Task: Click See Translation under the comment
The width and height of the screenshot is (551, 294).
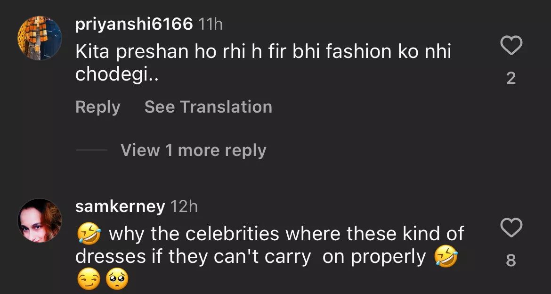Action: [x=208, y=107]
